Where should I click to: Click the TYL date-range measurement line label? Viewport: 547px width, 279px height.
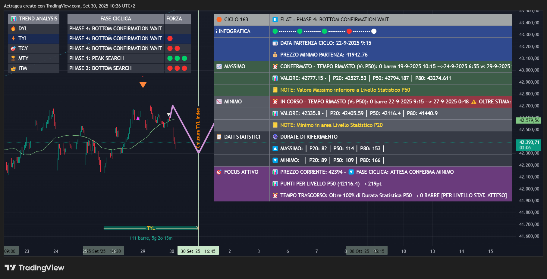coord(151,228)
